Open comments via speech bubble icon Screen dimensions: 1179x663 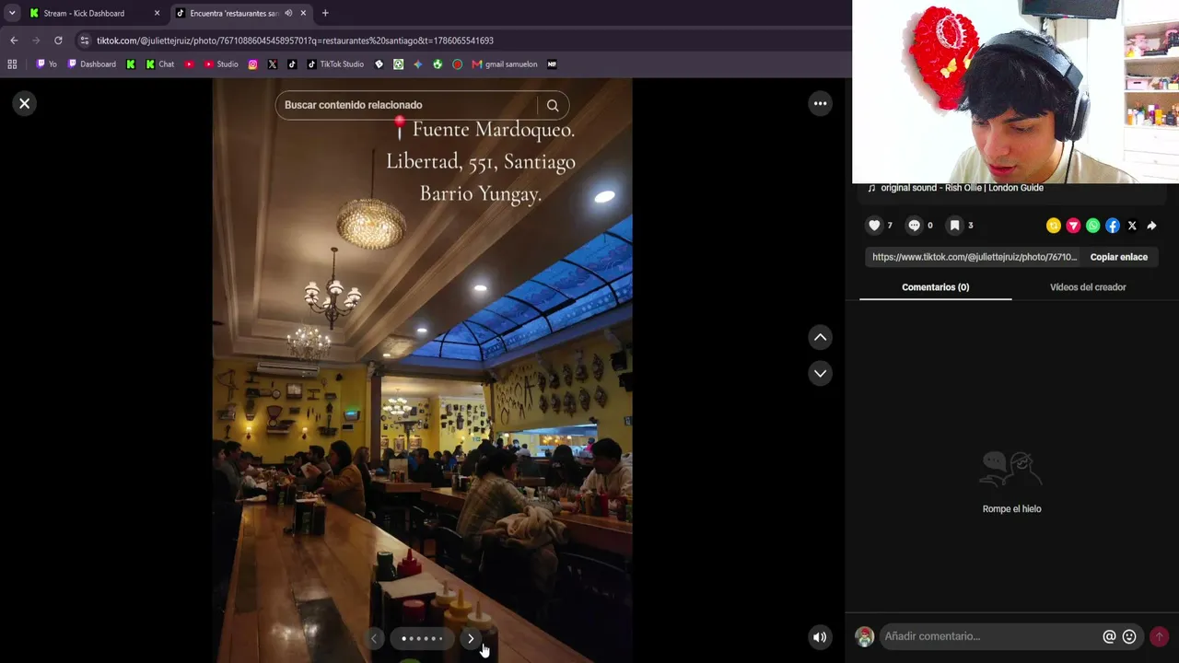[914, 226]
